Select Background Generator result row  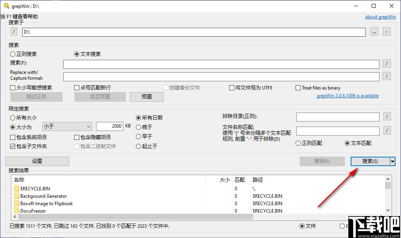click(x=198, y=196)
